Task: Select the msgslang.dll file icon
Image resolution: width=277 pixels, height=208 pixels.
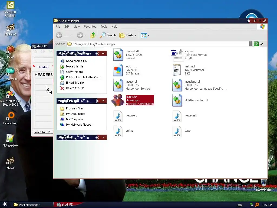Action: (177, 85)
